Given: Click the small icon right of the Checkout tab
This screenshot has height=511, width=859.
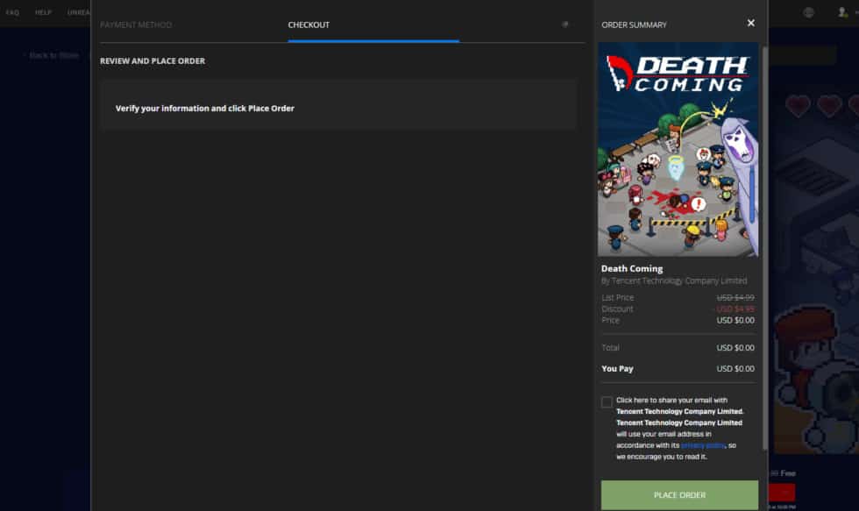Looking at the screenshot, I should [x=565, y=24].
